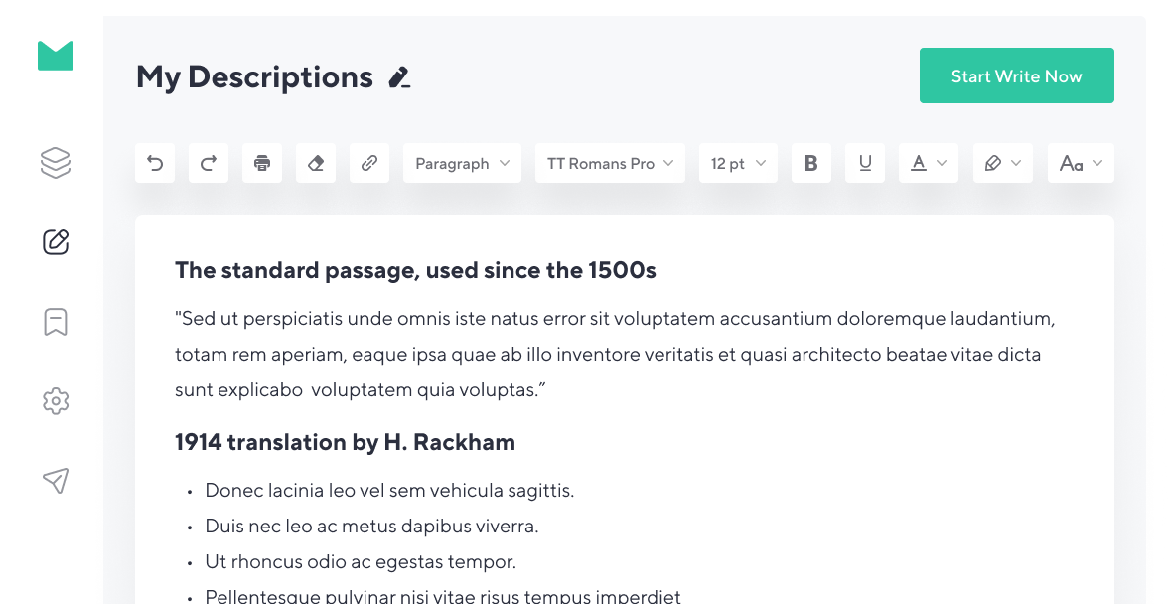Insert a link with chain icon
Image resolution: width=1169 pixels, height=604 pixels.
pos(369,163)
